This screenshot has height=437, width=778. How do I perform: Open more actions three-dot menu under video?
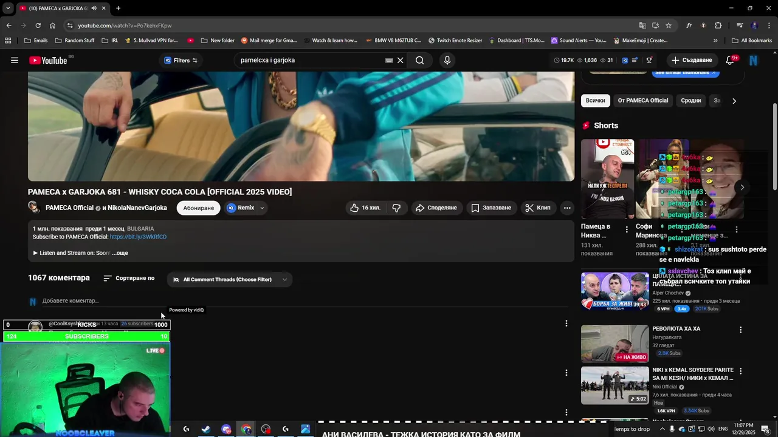click(x=567, y=208)
